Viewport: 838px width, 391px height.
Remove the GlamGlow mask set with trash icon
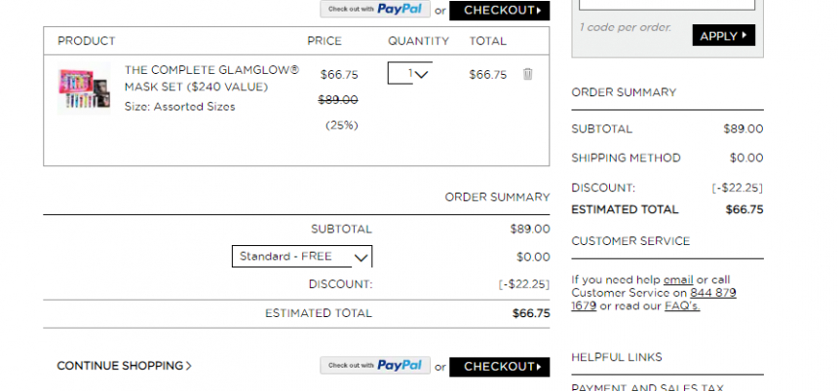coord(527,74)
